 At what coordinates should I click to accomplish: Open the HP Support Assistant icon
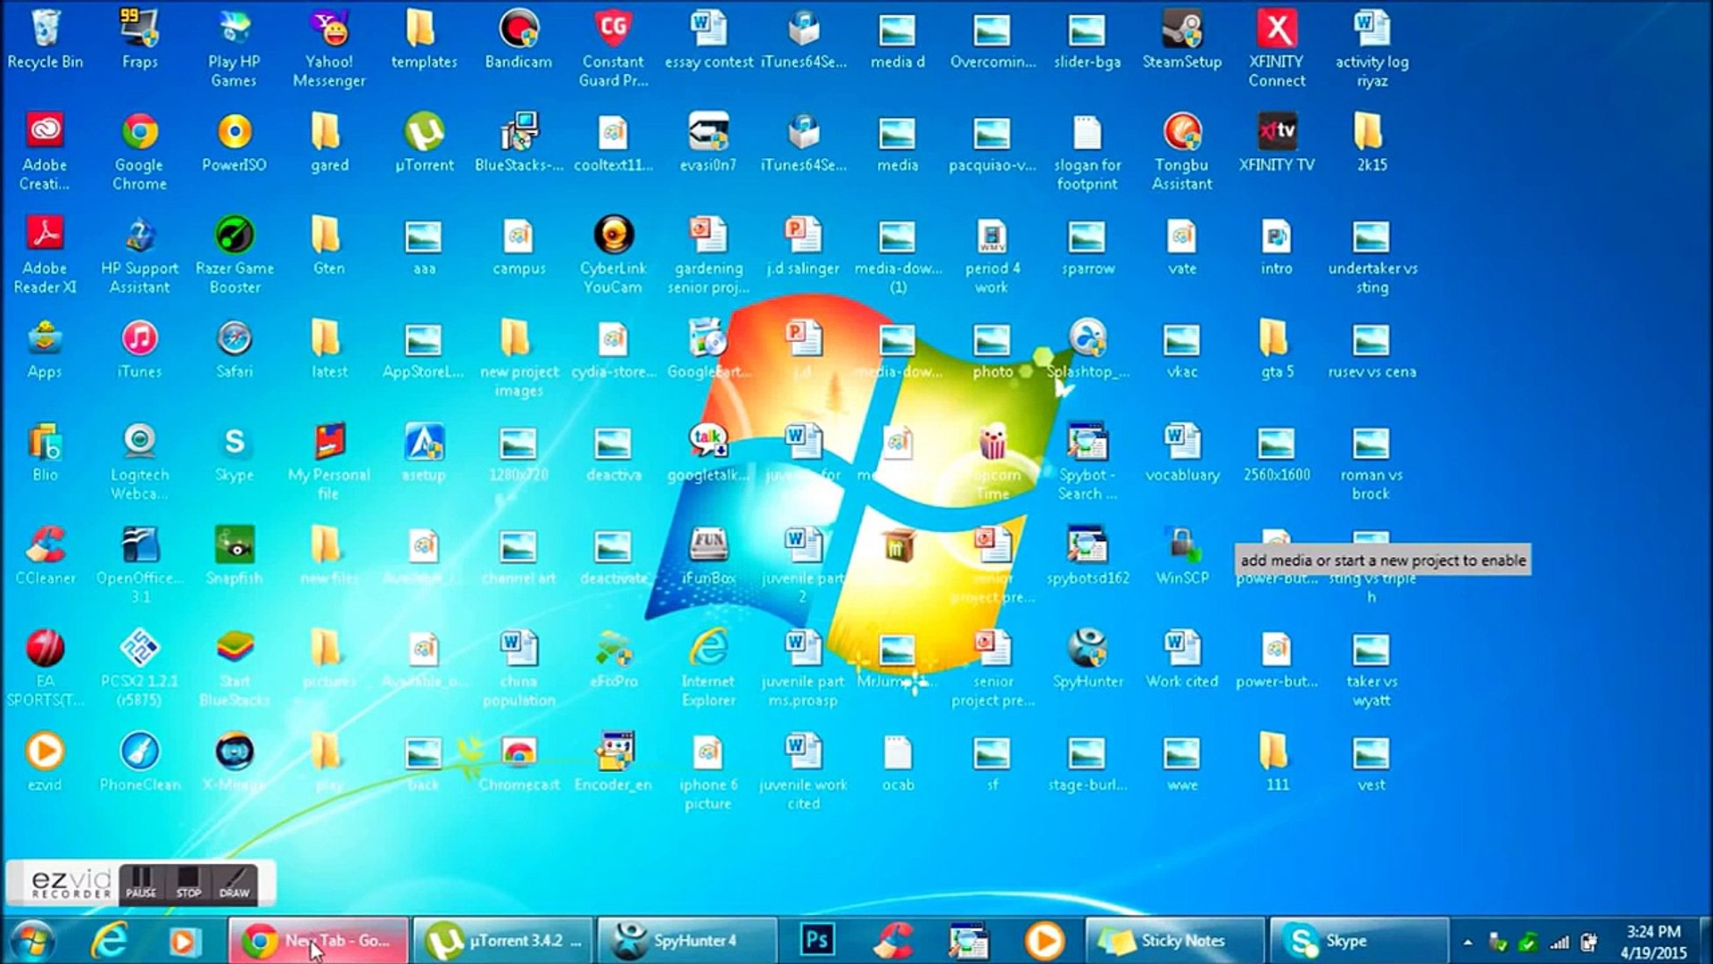pyautogui.click(x=139, y=255)
